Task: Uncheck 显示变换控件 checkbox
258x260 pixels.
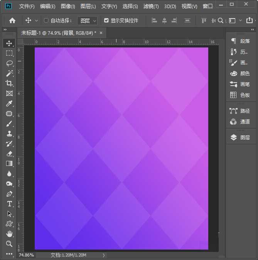Action: click(x=106, y=20)
